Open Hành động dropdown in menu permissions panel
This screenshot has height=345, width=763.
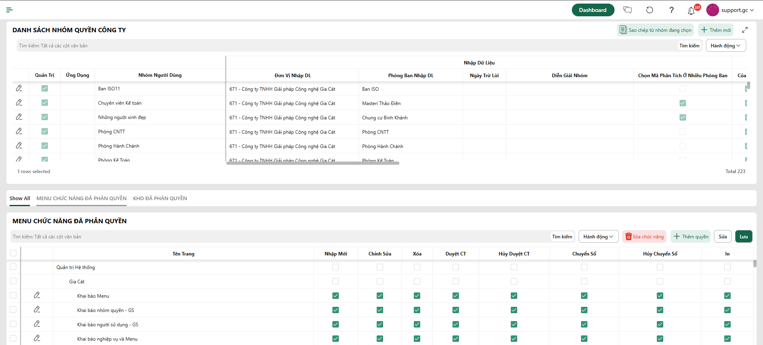coord(599,236)
